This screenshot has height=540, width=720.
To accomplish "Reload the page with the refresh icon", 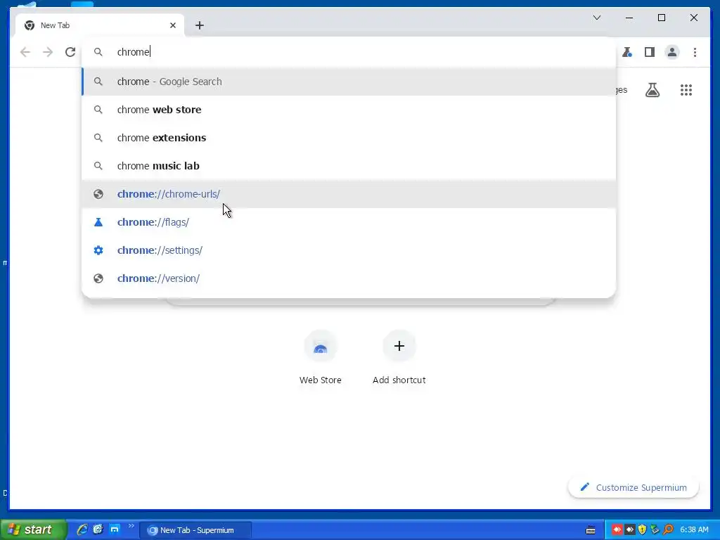I will coord(70,52).
